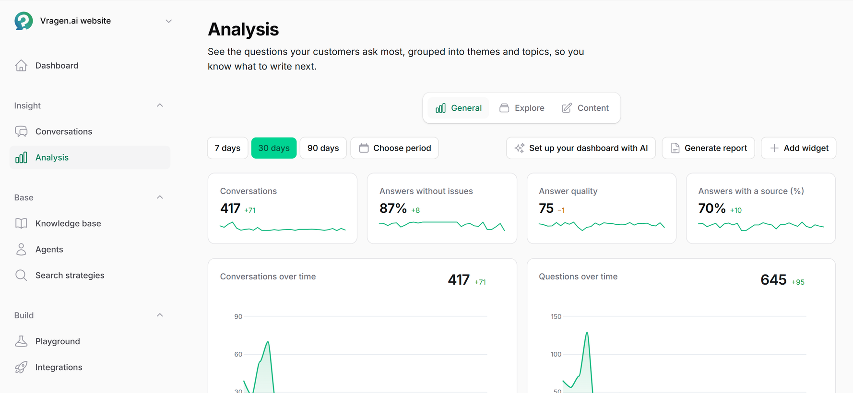Click the Knowledge base book icon
The width and height of the screenshot is (853, 393).
(21, 223)
